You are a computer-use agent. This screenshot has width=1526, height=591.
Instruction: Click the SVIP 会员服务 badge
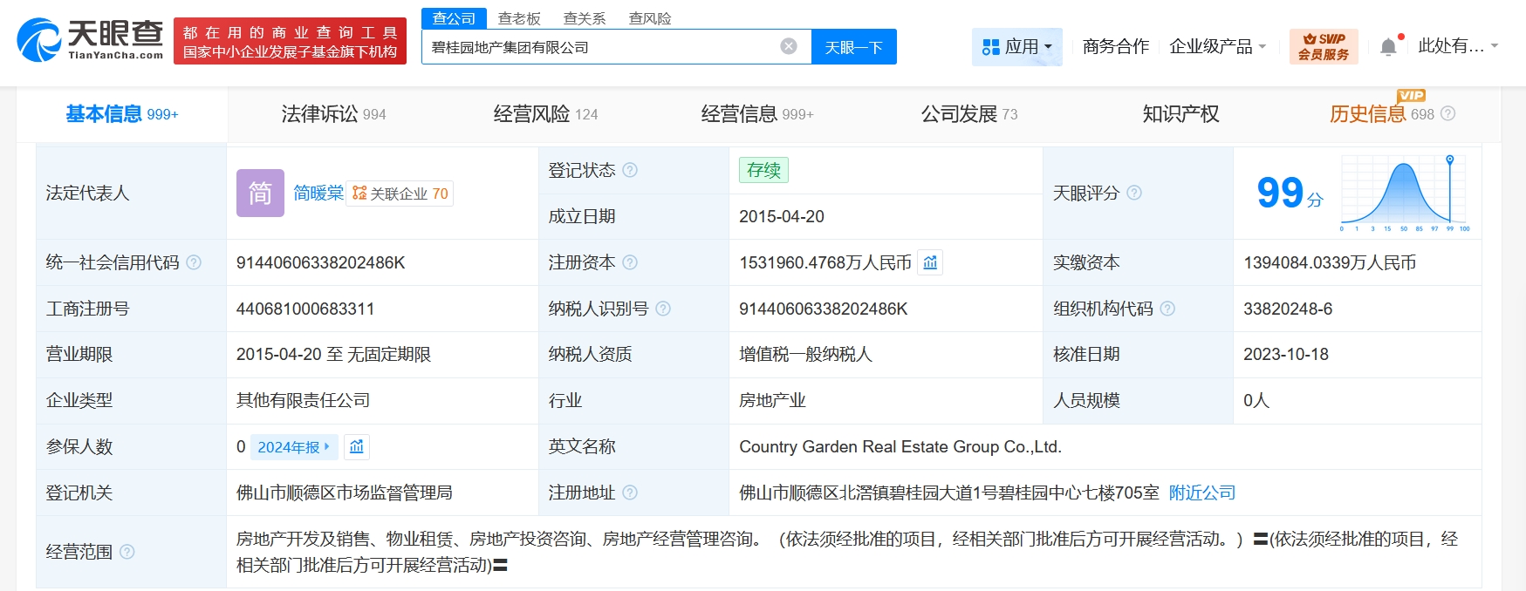(1323, 47)
